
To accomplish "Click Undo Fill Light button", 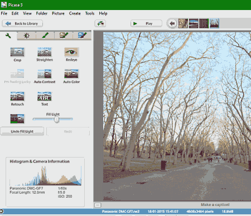I will tap(22, 131).
